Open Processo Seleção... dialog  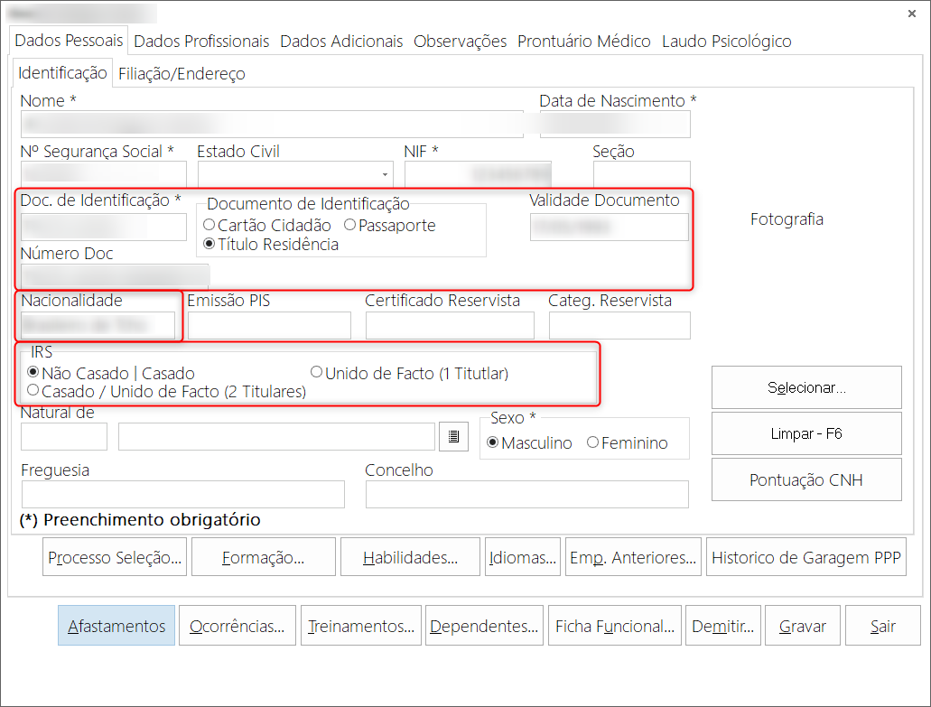(x=115, y=557)
